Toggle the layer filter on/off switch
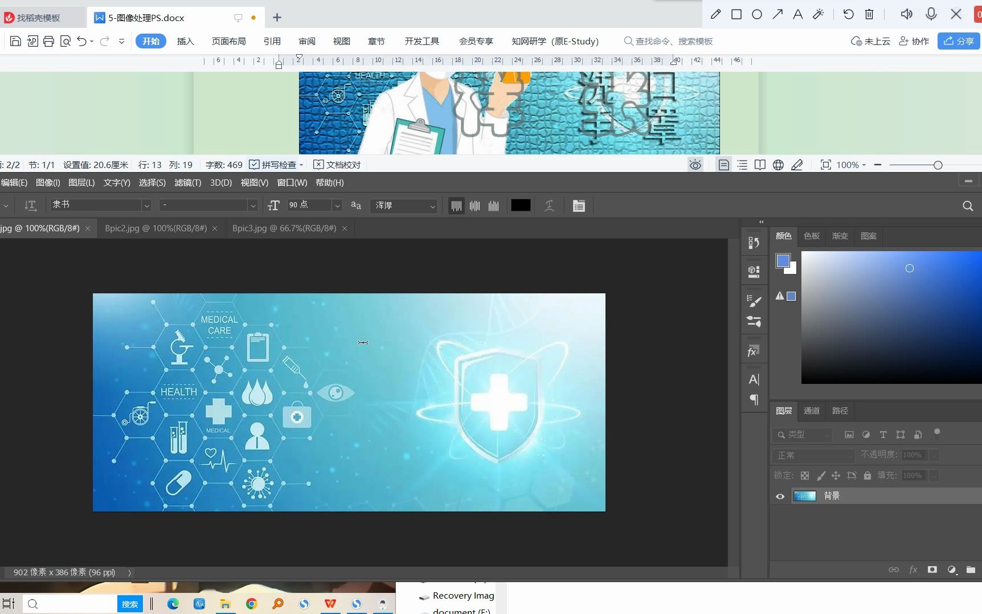This screenshot has width=982, height=614. click(x=937, y=433)
